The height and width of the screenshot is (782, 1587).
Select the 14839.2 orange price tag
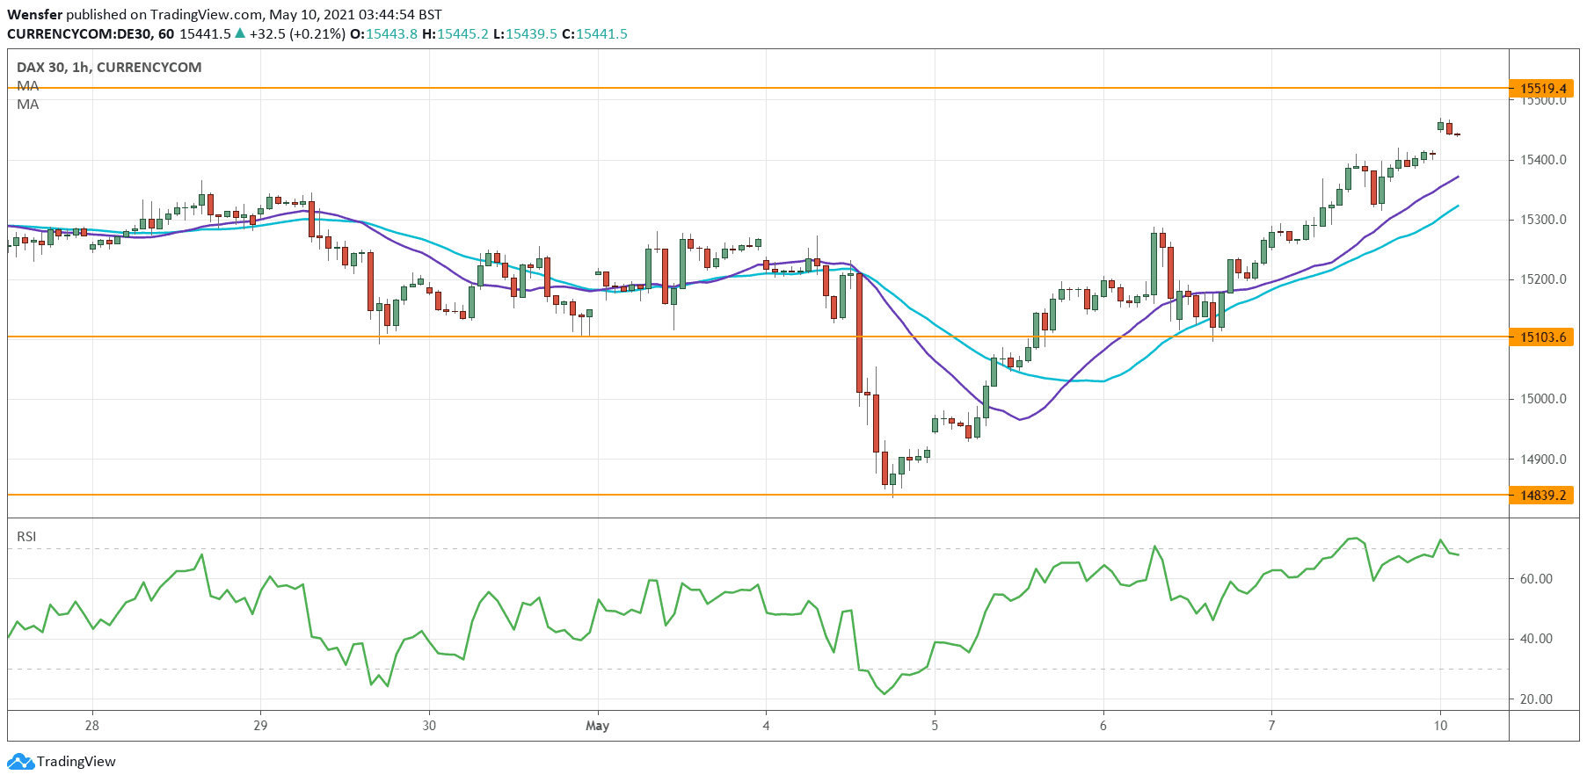(x=1543, y=496)
